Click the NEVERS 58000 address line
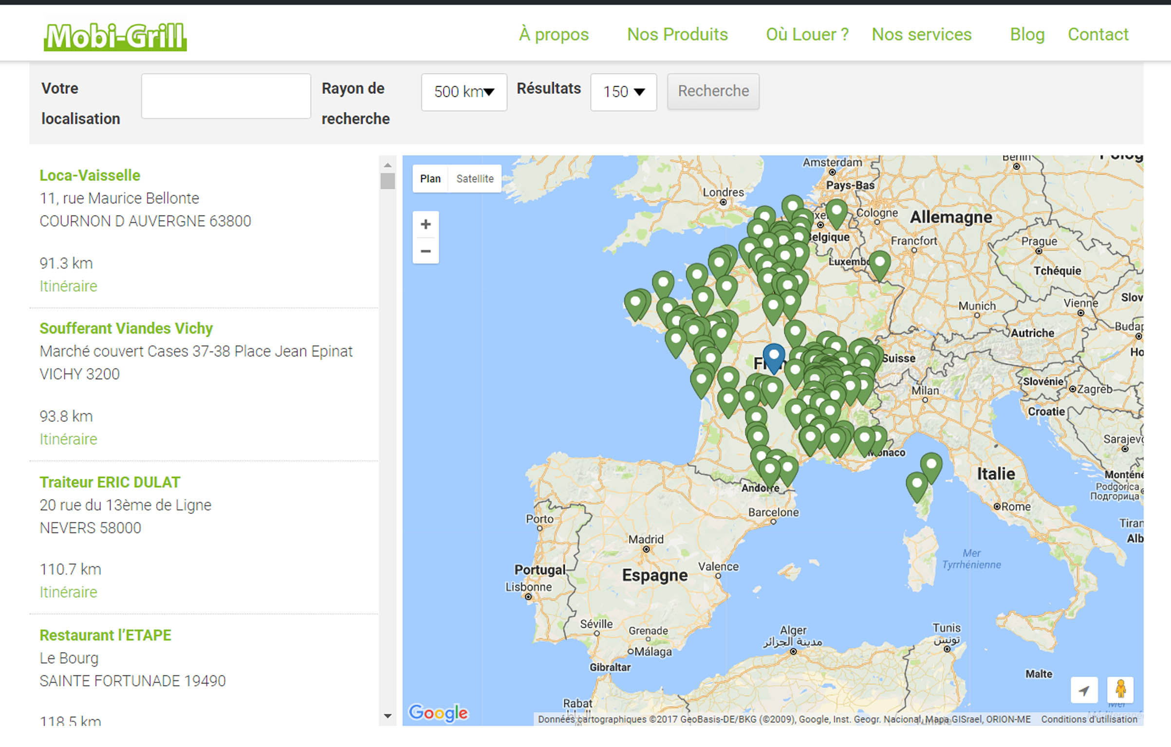 tap(90, 528)
